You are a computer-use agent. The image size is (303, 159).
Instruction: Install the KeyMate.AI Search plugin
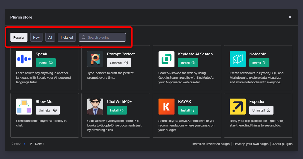pos(188,63)
